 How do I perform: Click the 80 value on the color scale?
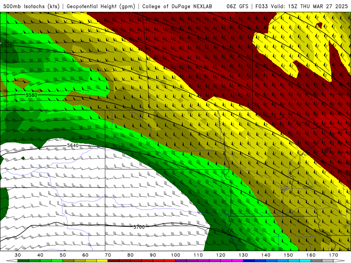(x=130, y=255)
